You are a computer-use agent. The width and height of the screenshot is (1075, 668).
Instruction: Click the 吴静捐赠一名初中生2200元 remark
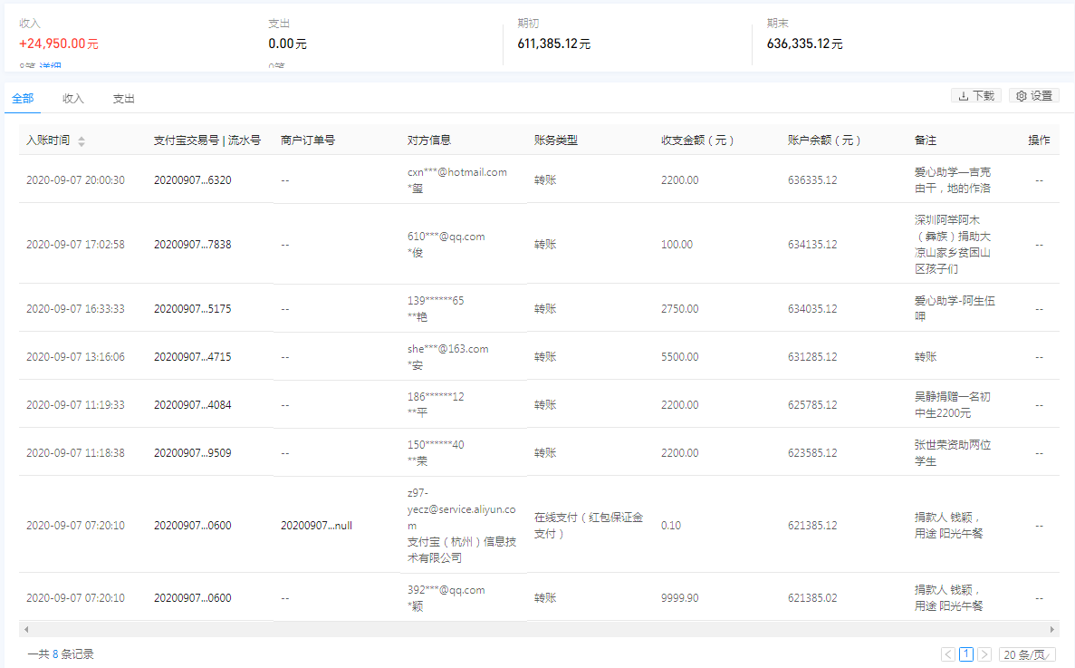tap(952, 404)
